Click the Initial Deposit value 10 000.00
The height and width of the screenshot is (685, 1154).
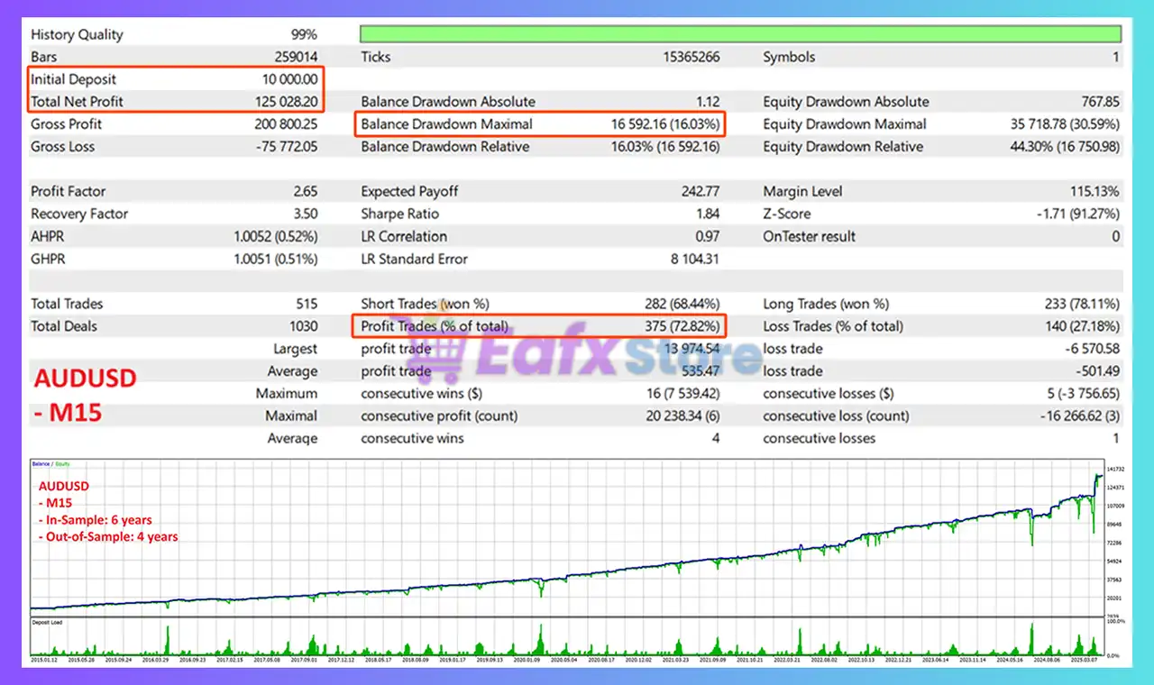(x=285, y=79)
